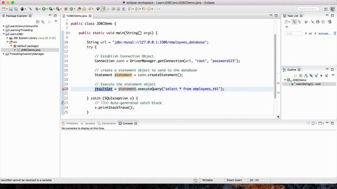Screen dimensions: 337x189
Task: Collapse the src folder node
Action: click(x=7, y=42)
